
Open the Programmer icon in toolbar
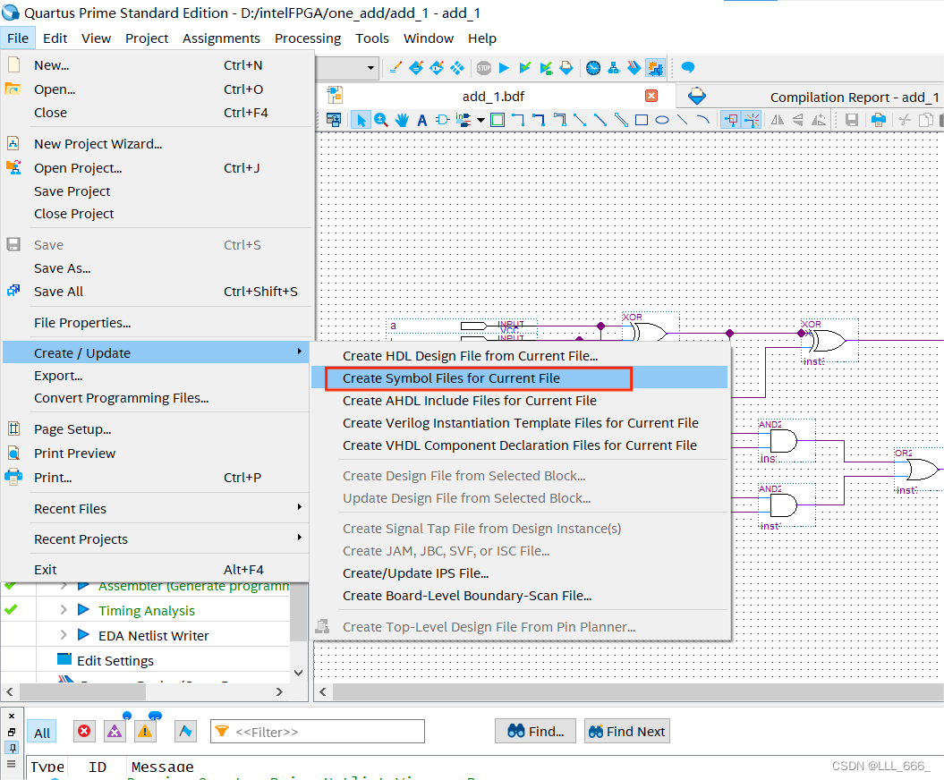coord(634,68)
